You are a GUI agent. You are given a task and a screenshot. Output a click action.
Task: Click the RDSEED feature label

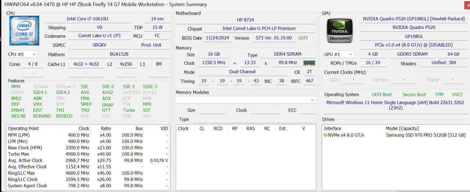(x=64, y=116)
